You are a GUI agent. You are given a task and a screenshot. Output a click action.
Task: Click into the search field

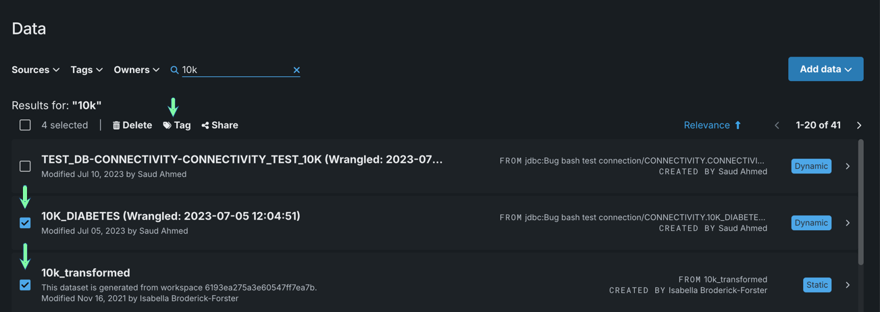click(x=235, y=70)
